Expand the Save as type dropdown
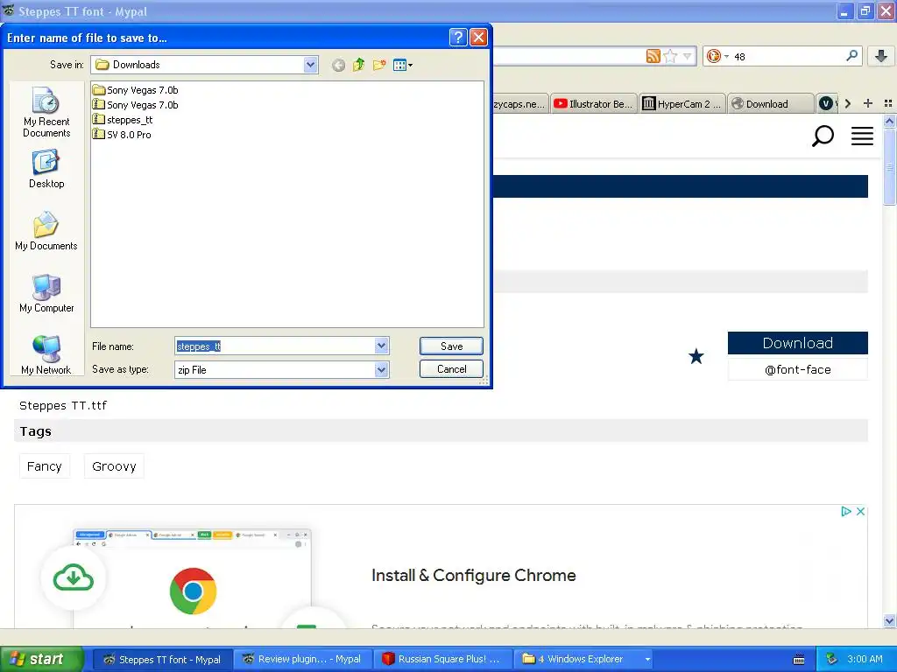The image size is (897, 672). pos(382,370)
